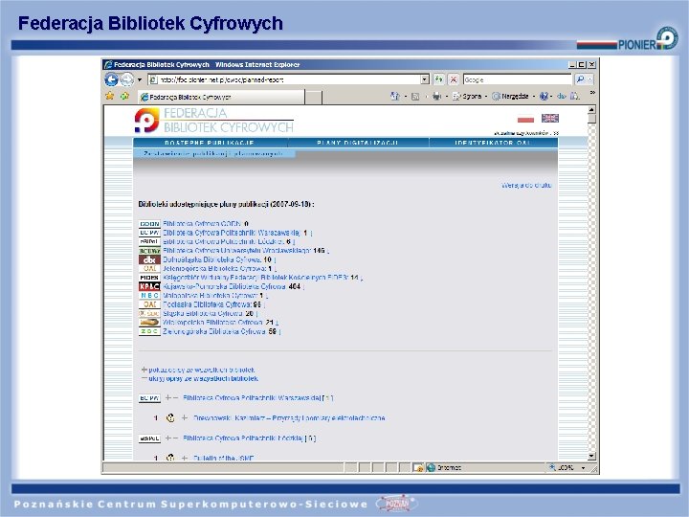Screen dimensions: 689x517
Task: Open Zielonogórska Biblioteka Cyfrowa link
Action: (214, 331)
